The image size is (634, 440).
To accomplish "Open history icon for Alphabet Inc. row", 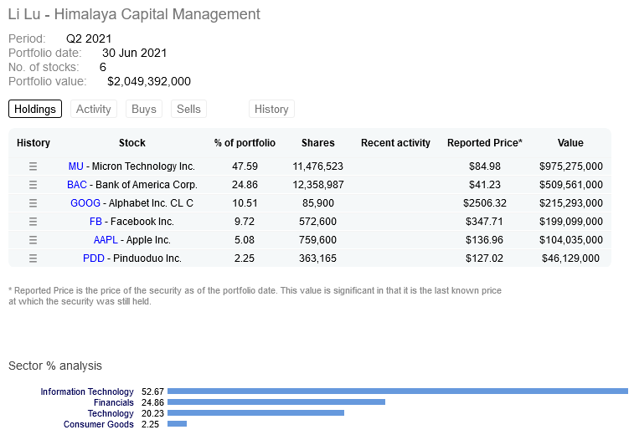I will [x=33, y=203].
